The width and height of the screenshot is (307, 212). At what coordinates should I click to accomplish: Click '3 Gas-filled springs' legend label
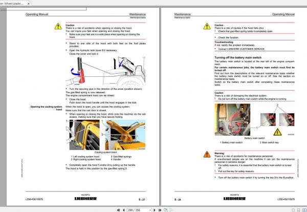[x=121, y=157]
